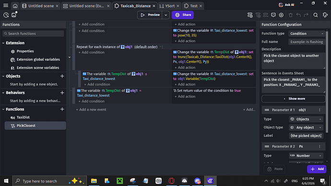Switch to the Untitled scene tab

41,6
